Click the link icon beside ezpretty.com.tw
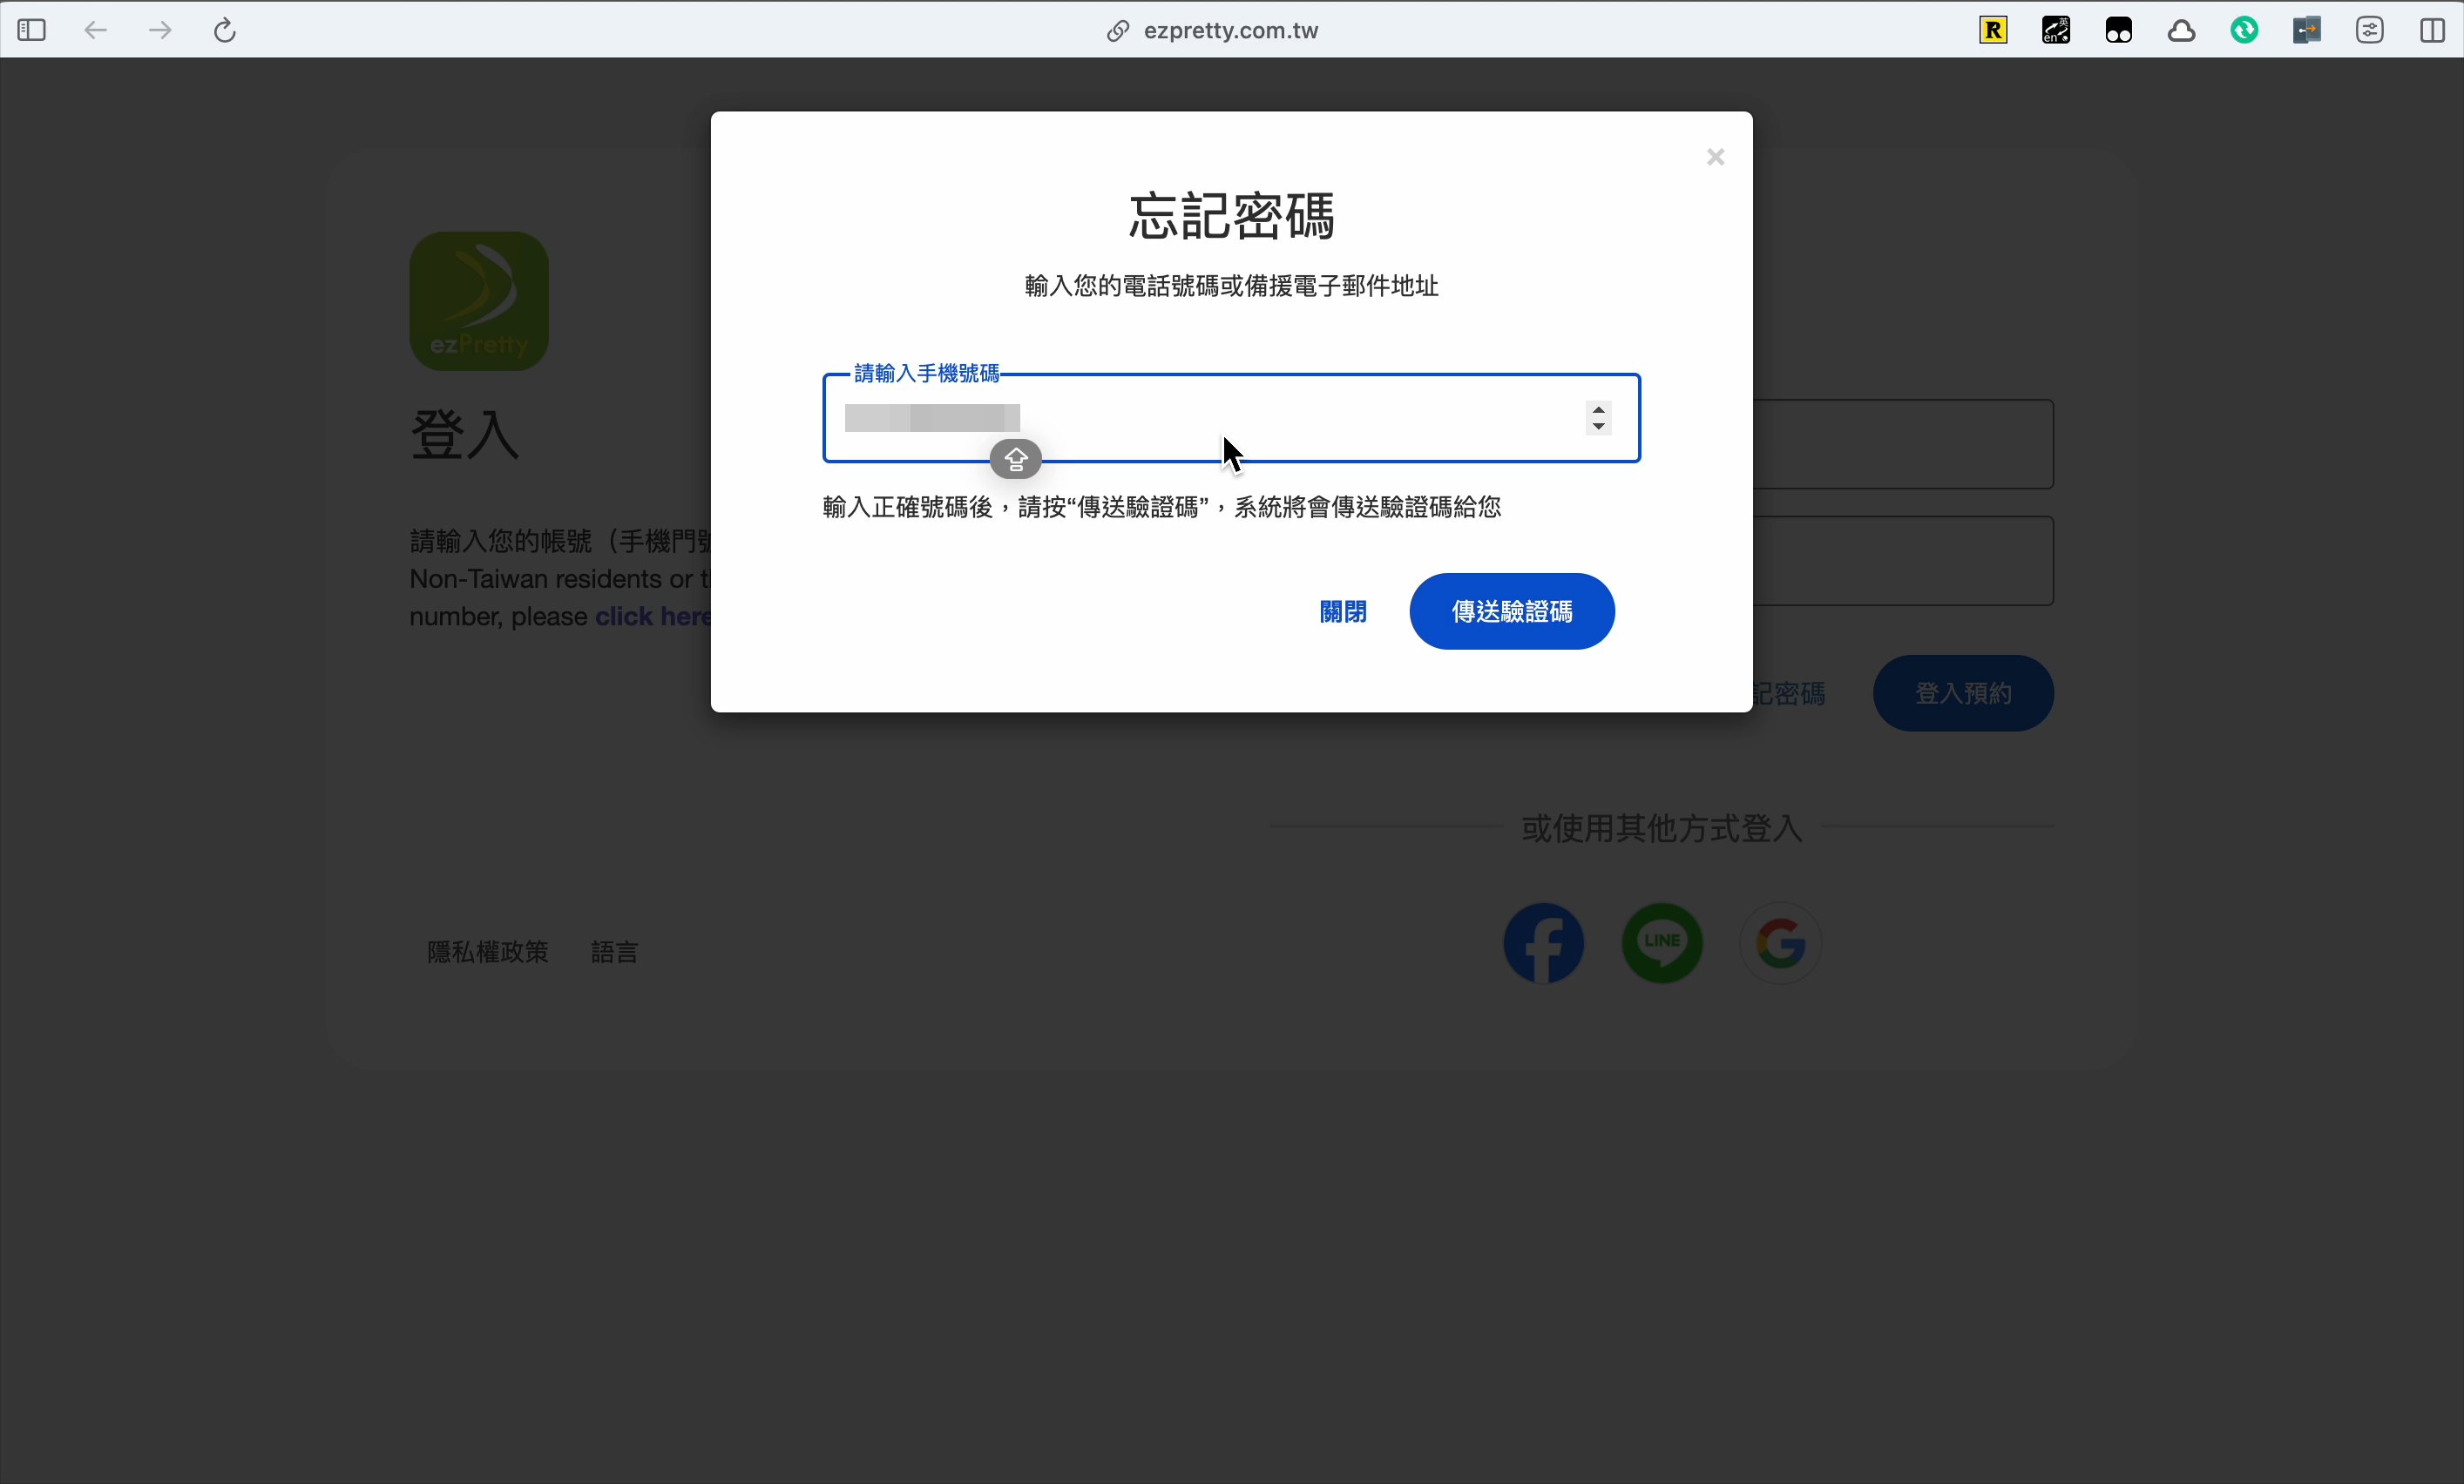2464x1484 pixels. click(1118, 31)
